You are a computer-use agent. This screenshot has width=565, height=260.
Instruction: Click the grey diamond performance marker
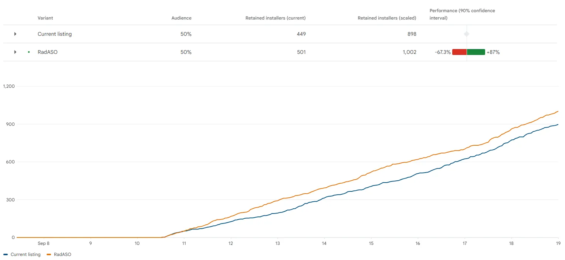pyautogui.click(x=467, y=34)
